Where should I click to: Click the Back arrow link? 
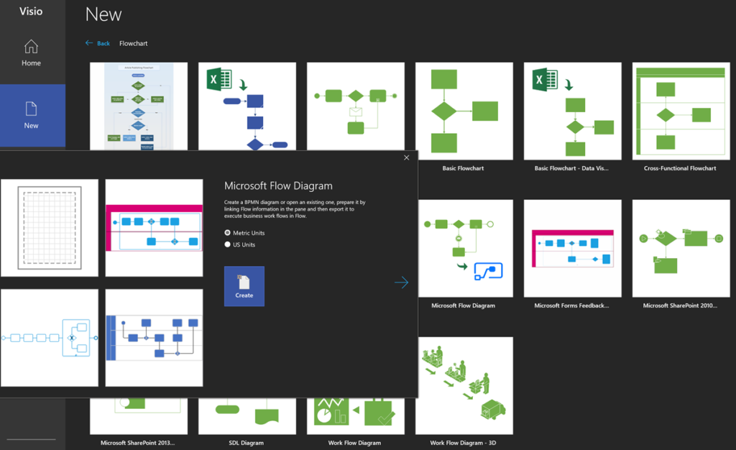point(98,44)
